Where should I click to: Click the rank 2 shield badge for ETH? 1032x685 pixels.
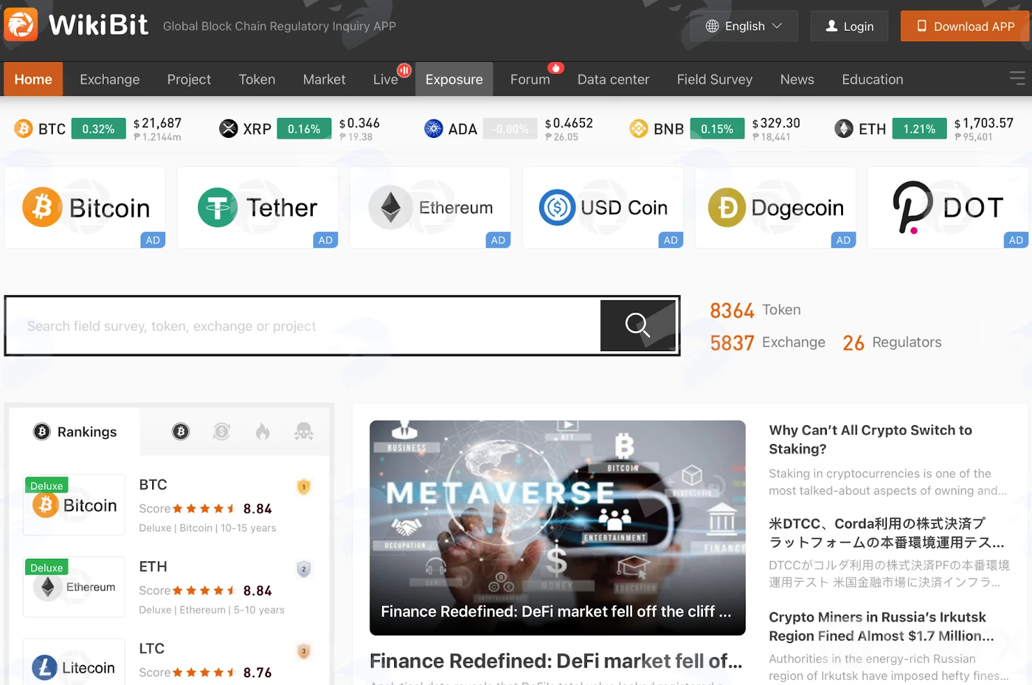point(304,569)
